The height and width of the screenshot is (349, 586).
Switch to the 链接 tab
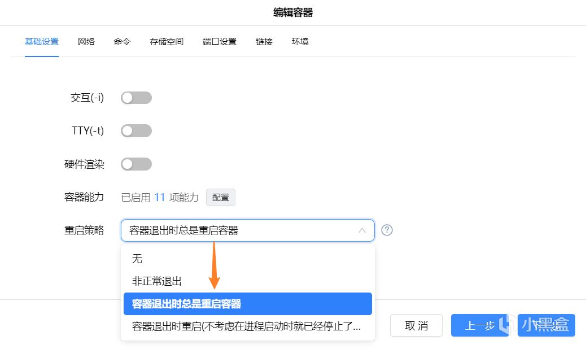coord(264,42)
